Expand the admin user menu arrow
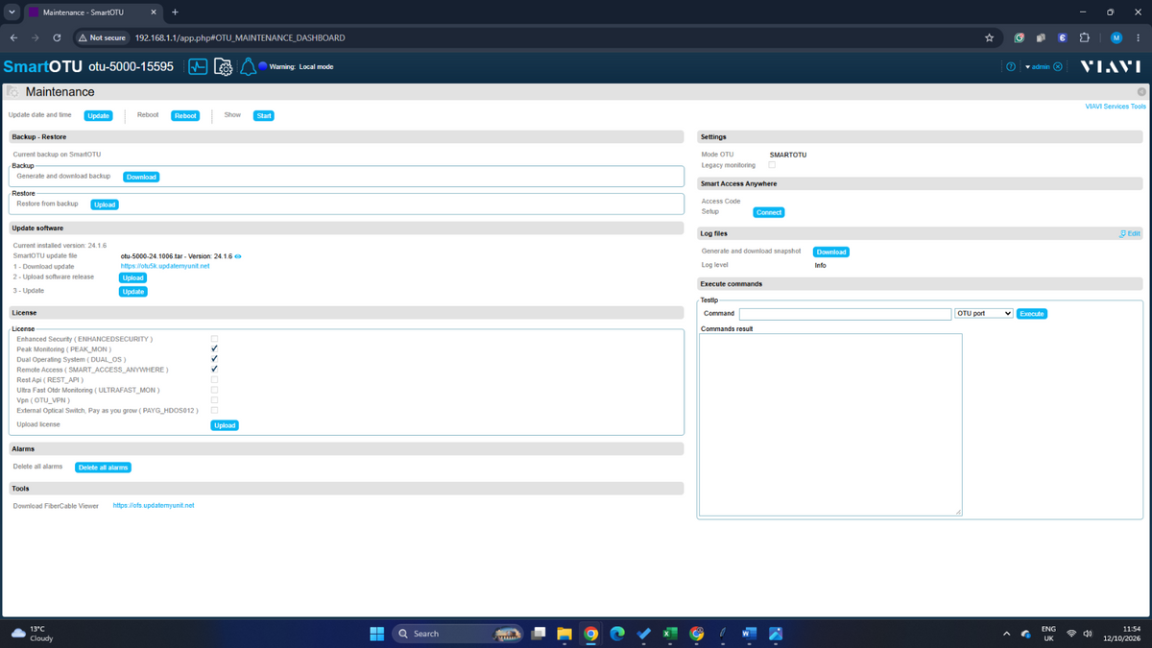 (x=1027, y=67)
